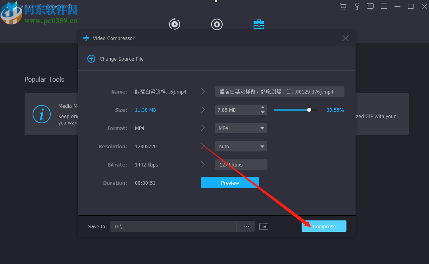Click the plus icon to change source
The image size is (429, 264).
pos(91,59)
